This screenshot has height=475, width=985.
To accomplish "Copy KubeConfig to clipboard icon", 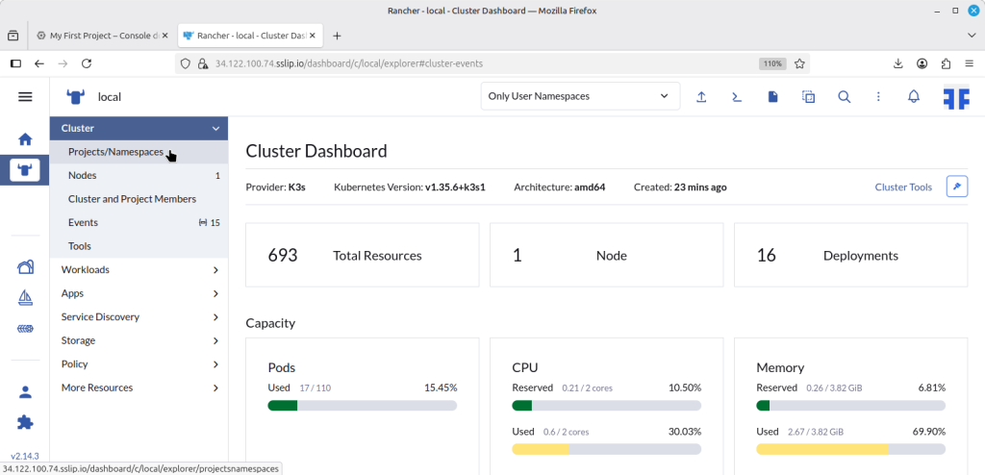I will click(808, 97).
